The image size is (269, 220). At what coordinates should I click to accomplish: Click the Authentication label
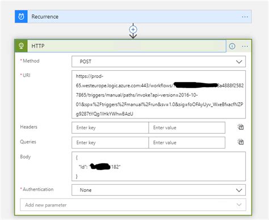coord(38,189)
